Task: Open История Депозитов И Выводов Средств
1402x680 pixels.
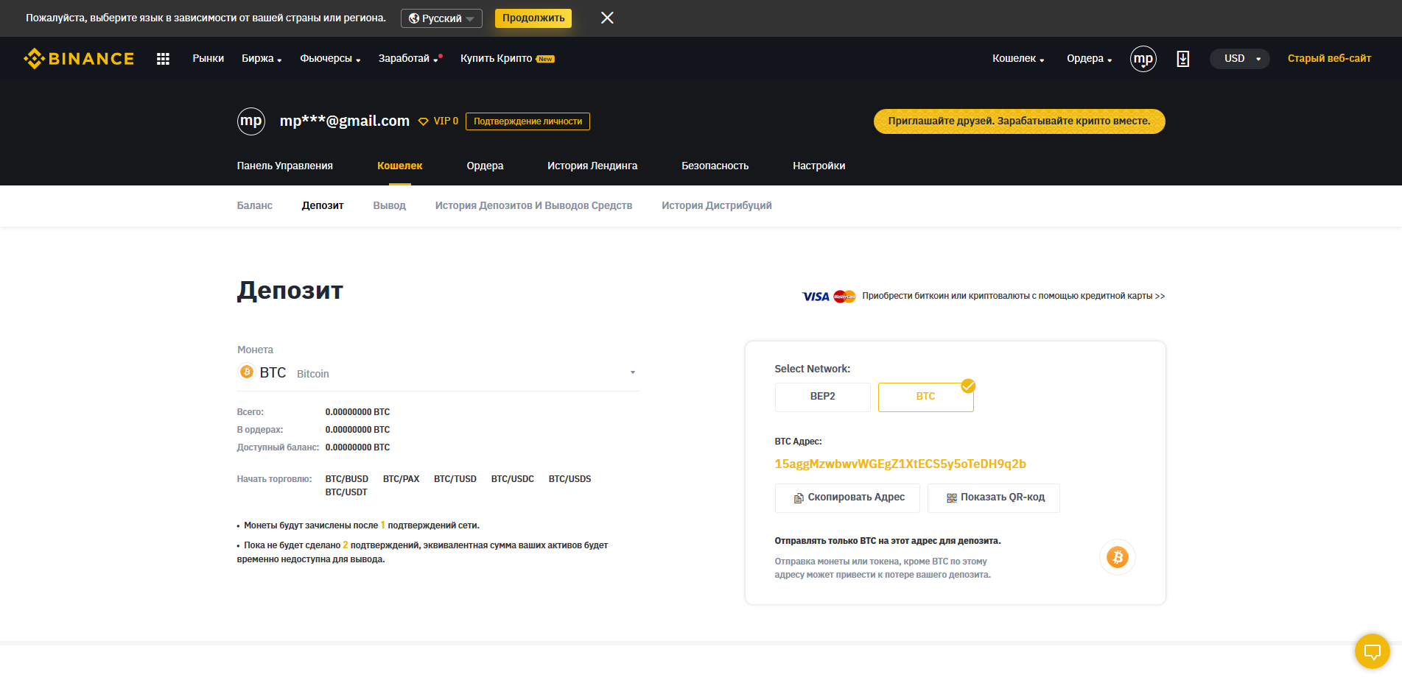Action: pyautogui.click(x=533, y=206)
